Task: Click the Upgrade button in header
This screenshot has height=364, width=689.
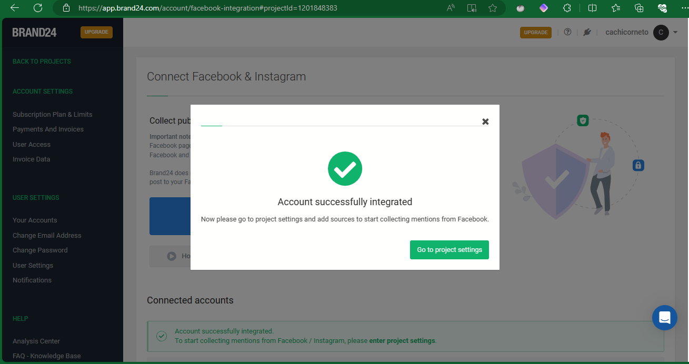Action: coord(535,33)
